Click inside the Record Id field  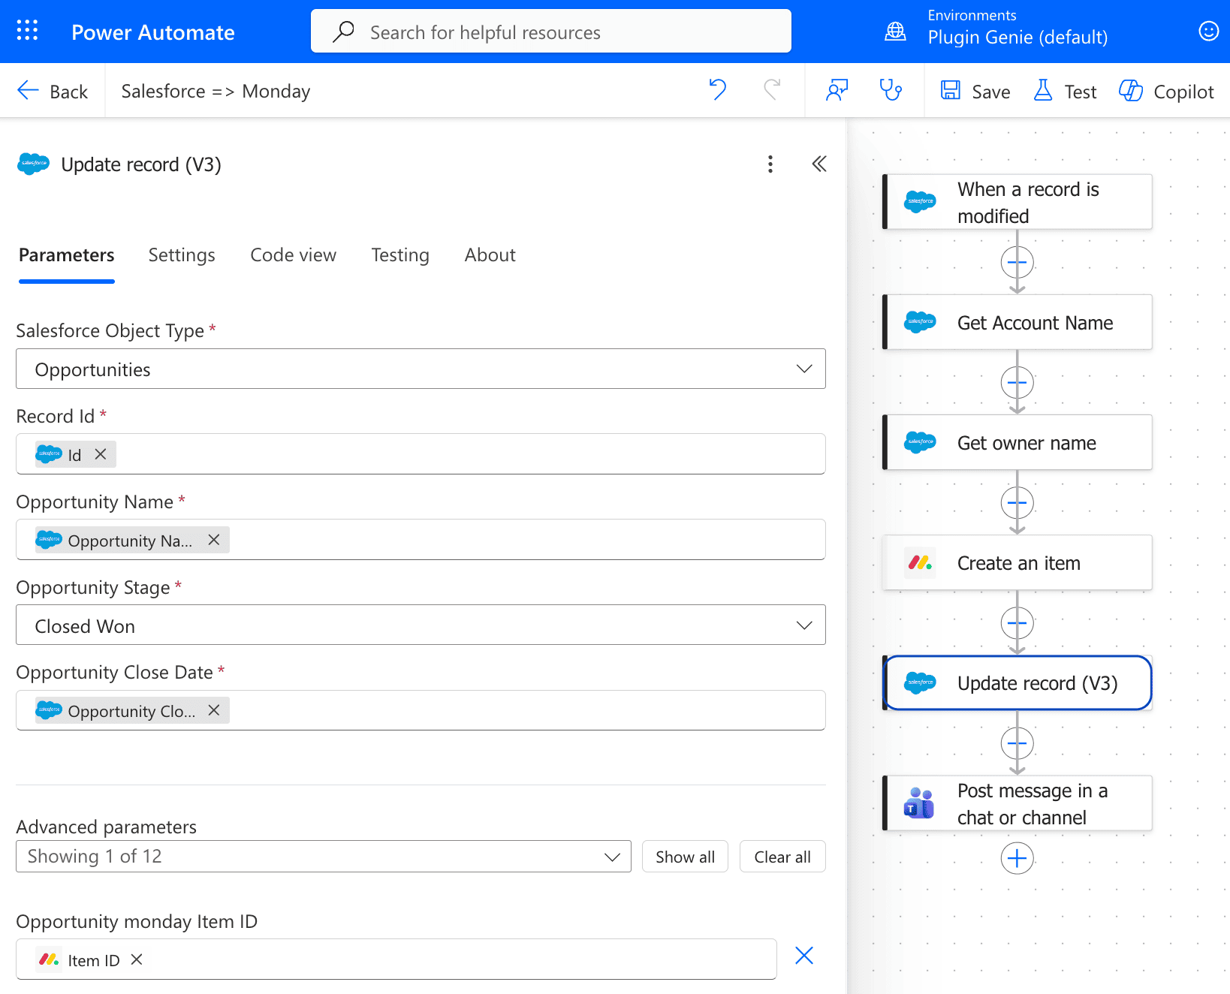421,454
